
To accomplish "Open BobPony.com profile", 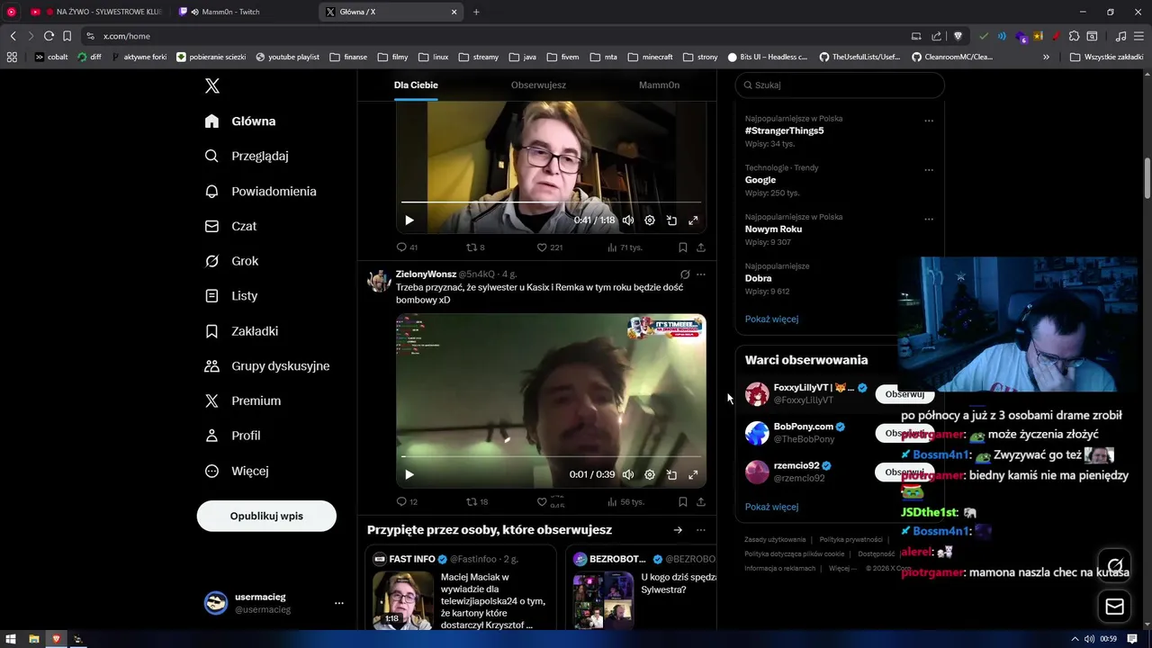I will 803,427.
